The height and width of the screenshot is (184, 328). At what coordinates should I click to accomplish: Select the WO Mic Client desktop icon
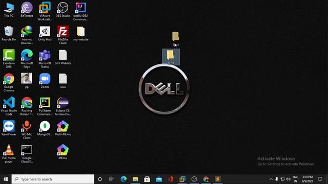coord(27,130)
